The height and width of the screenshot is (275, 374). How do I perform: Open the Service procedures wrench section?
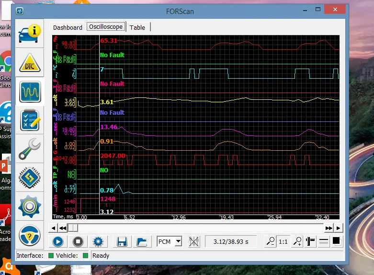(30, 149)
